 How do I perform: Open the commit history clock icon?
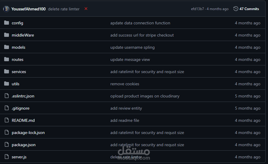[x=236, y=9]
